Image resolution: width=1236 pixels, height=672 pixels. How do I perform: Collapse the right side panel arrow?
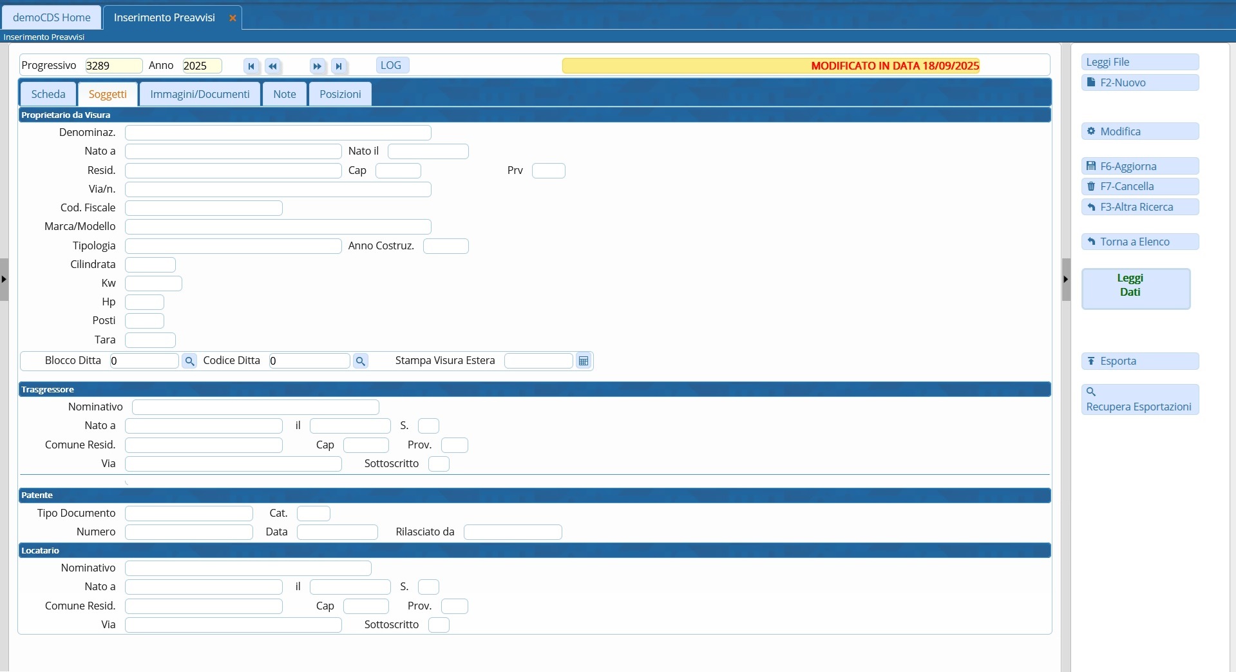click(x=1066, y=280)
